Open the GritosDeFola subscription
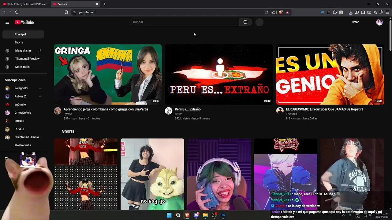This screenshot has width=392, height=220. click(23, 113)
